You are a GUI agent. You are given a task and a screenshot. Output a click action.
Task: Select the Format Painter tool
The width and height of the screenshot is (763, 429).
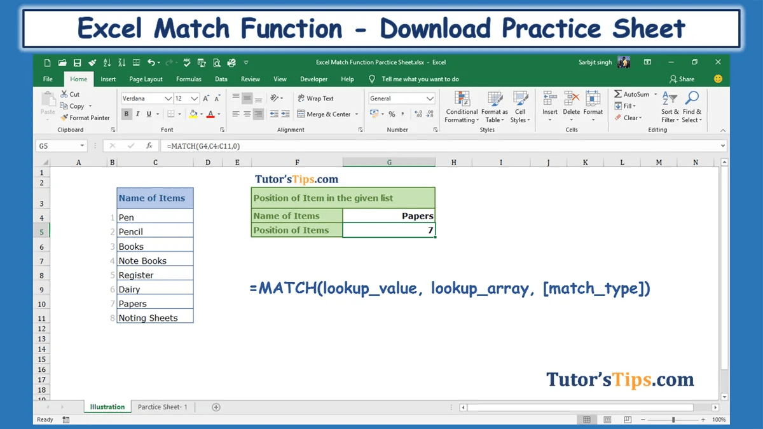[x=86, y=118]
